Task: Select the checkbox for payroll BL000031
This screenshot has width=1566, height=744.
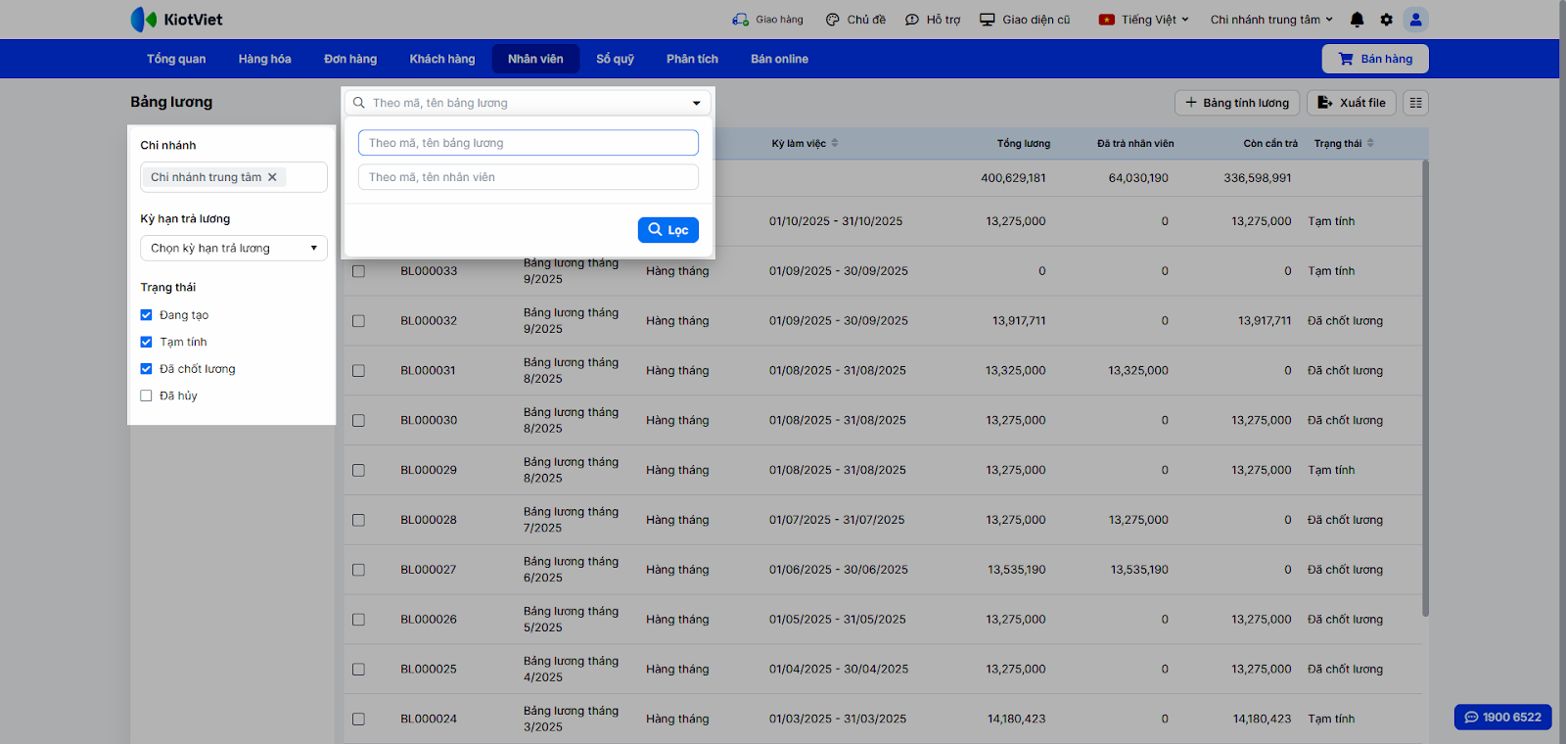Action: (x=358, y=371)
